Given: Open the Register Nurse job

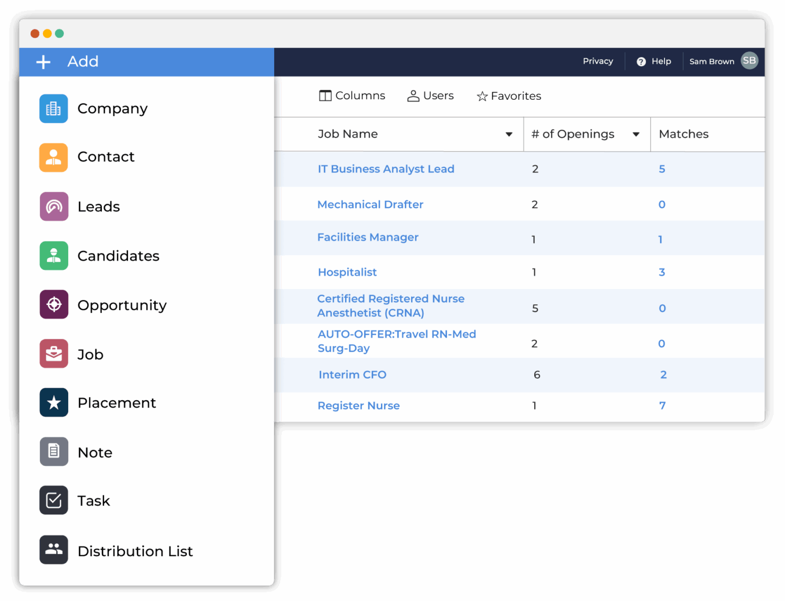Looking at the screenshot, I should [359, 406].
